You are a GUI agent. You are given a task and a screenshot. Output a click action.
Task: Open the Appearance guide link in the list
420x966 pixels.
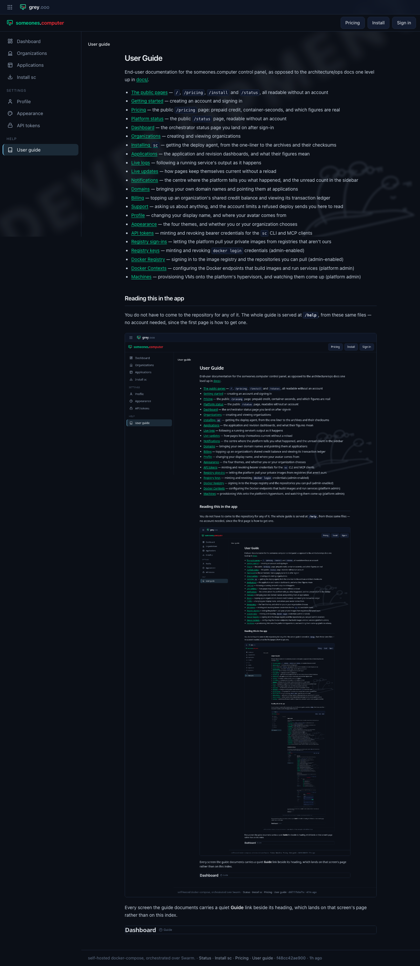[x=144, y=224]
